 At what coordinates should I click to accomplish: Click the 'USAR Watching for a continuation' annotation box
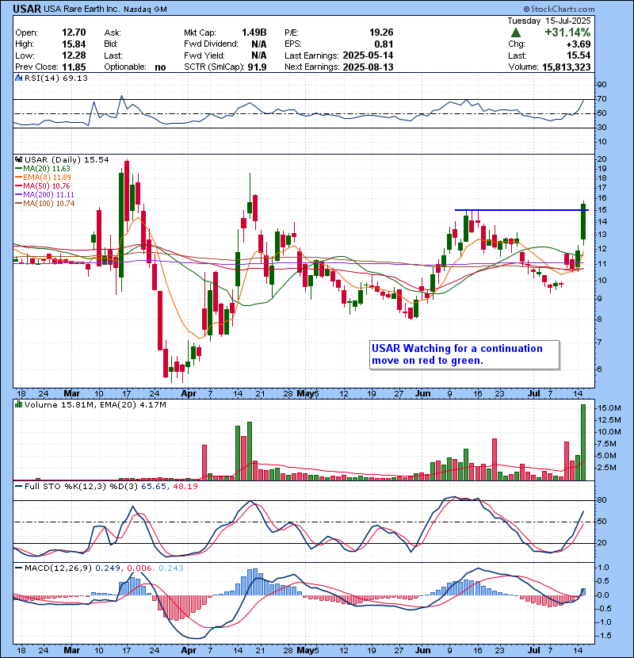pyautogui.click(x=464, y=354)
